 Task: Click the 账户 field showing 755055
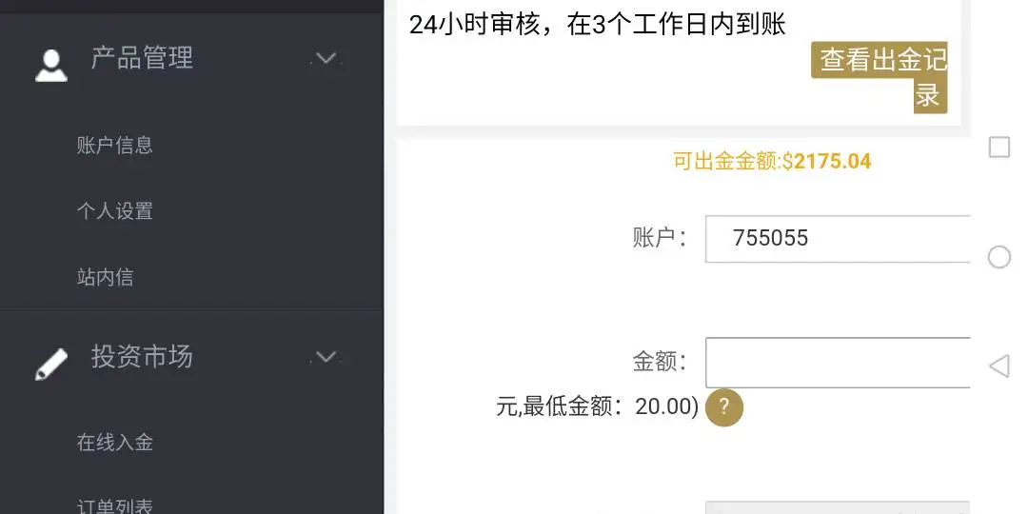[837, 239]
